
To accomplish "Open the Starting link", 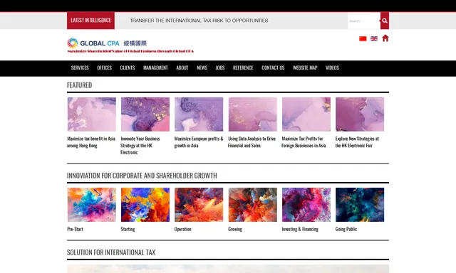I will point(128,229).
